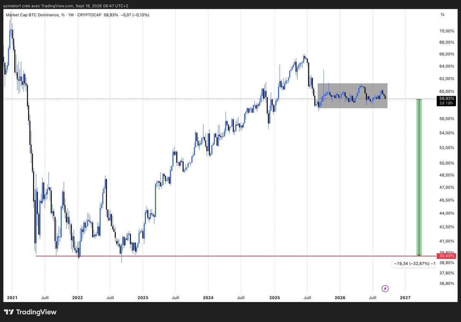Click the TradingView logo at bottom left
Screen dimensions: 461x322
click(x=31, y=311)
